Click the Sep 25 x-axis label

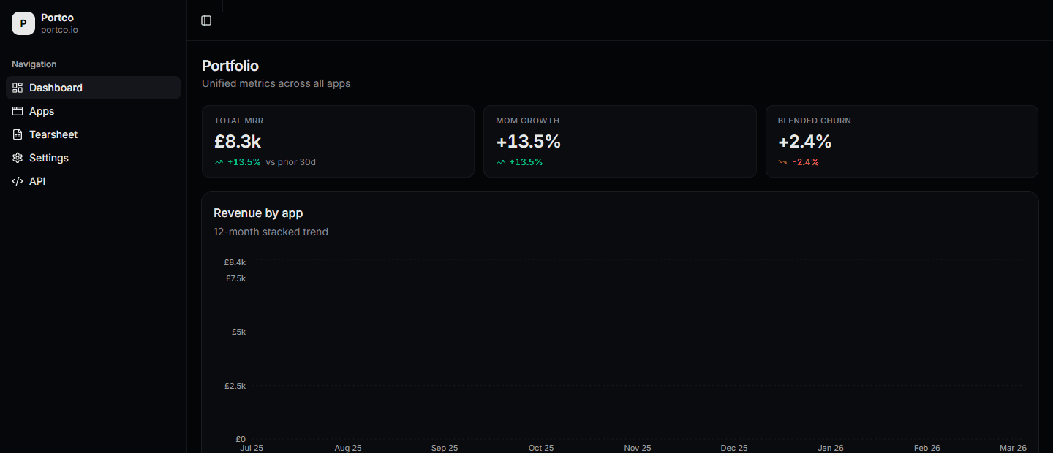point(445,448)
